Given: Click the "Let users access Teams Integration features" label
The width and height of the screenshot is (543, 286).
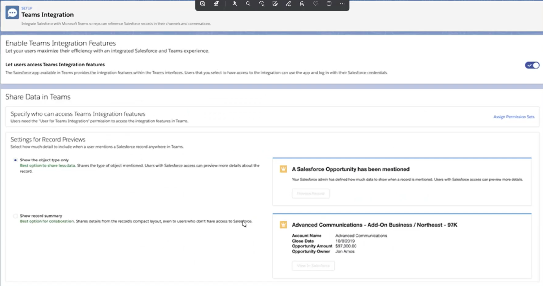Looking at the screenshot, I should click(55, 65).
